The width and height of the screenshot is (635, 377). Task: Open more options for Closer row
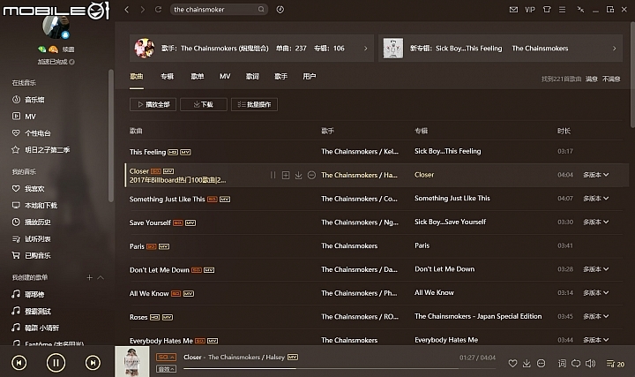coord(311,175)
